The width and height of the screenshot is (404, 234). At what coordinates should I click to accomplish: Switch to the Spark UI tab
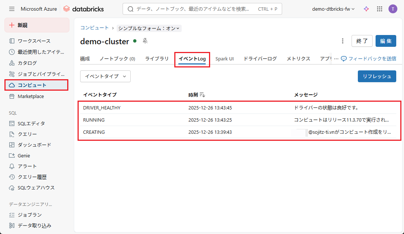(225, 59)
